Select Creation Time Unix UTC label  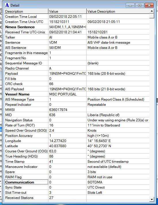[x=24, y=22]
